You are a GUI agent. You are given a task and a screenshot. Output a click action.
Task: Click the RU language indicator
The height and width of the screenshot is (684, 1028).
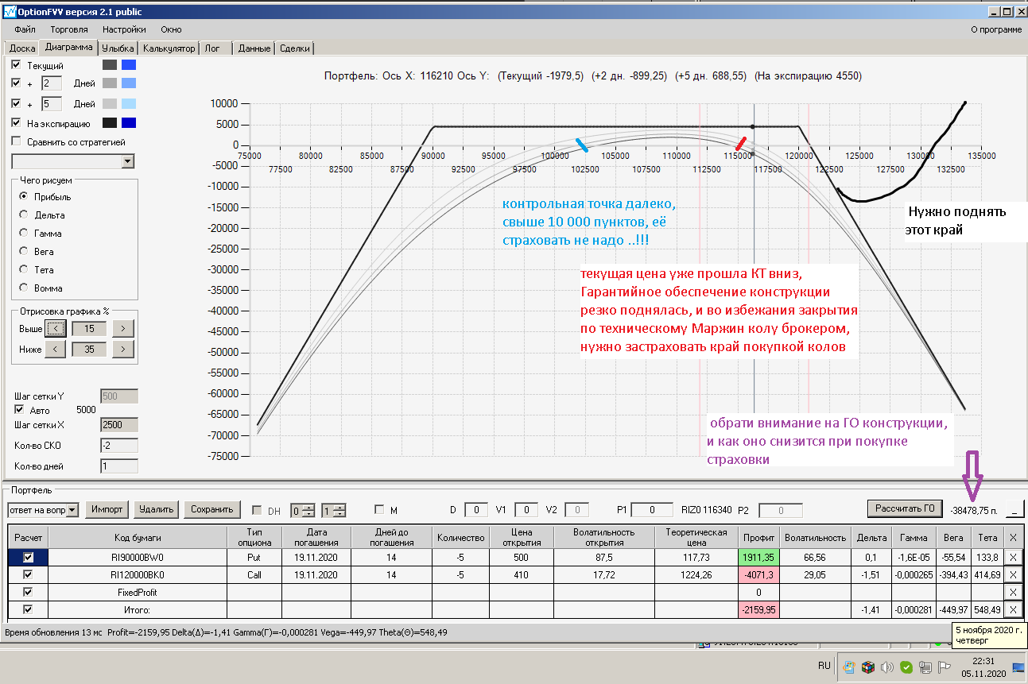[824, 666]
